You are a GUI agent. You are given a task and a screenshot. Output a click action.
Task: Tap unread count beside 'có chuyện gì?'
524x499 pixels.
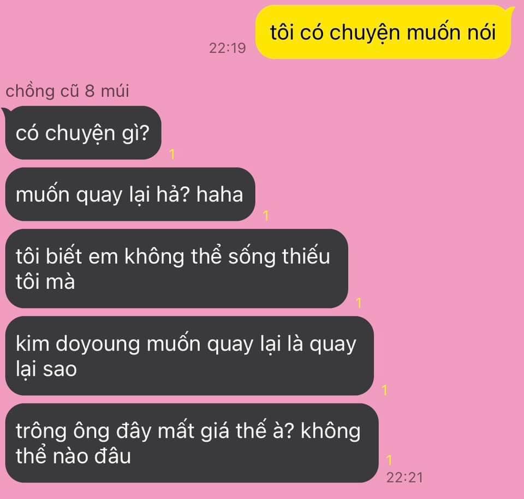tap(172, 155)
